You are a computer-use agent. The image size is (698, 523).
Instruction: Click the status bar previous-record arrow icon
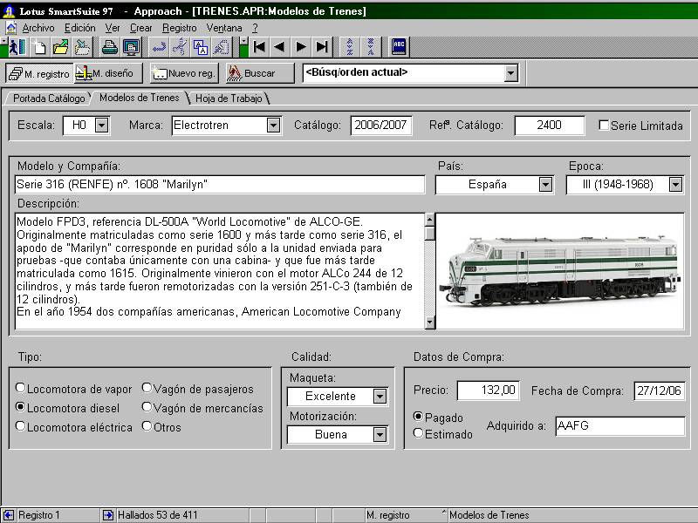tap(9, 515)
